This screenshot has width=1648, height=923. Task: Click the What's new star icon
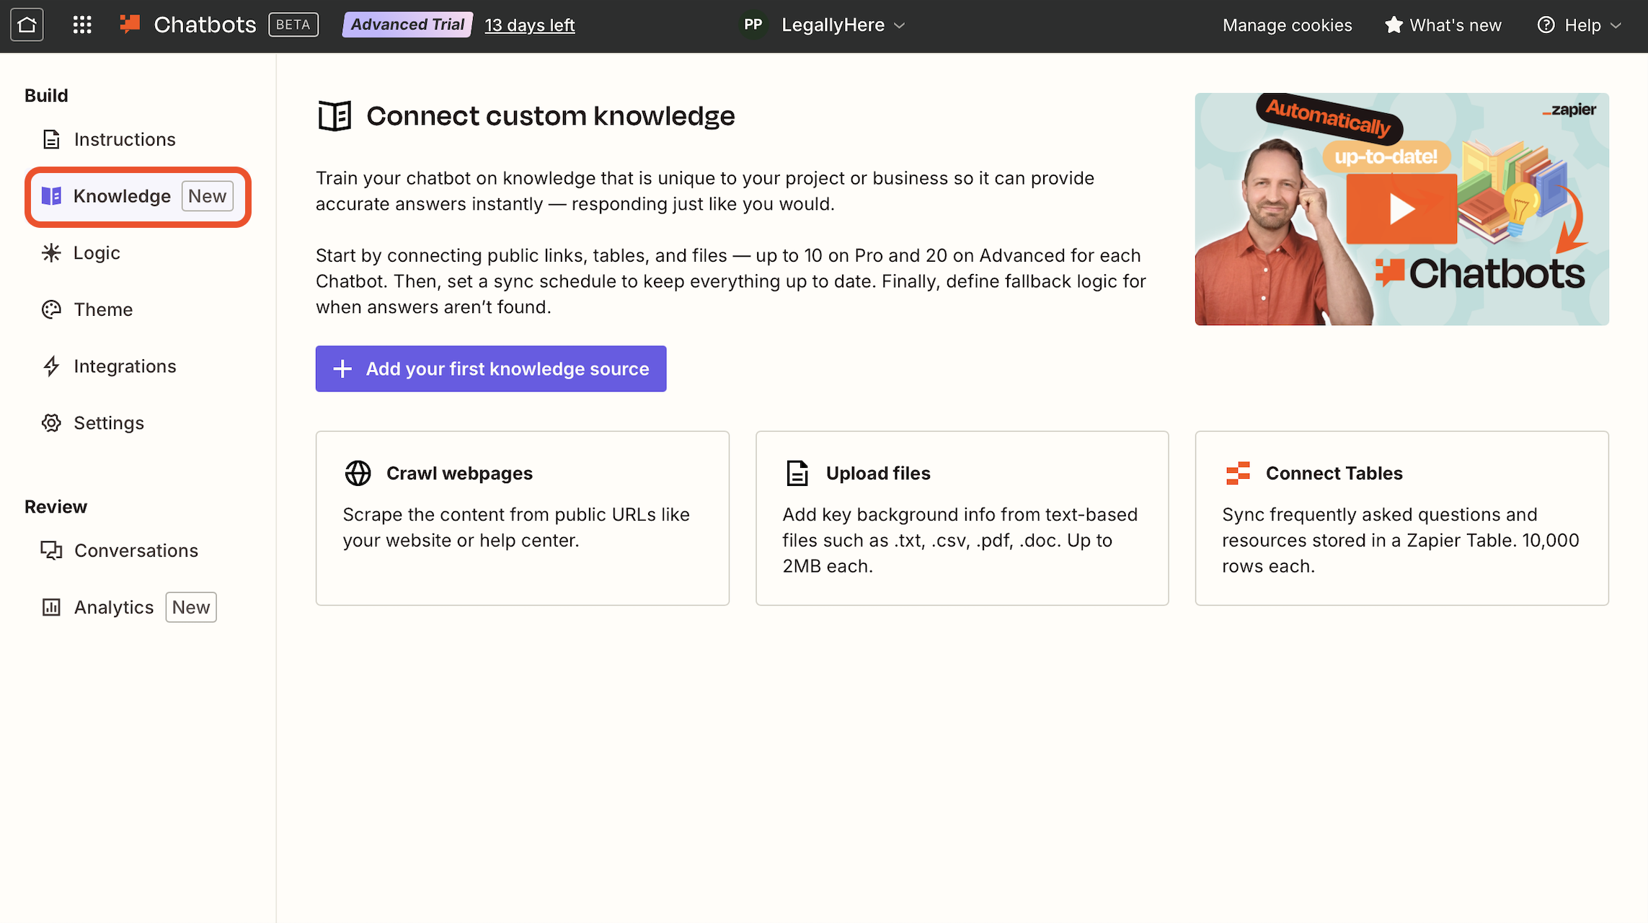tap(1394, 25)
